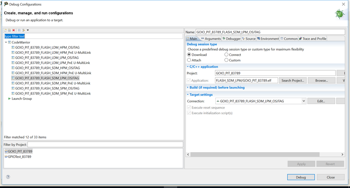The width and height of the screenshot is (350, 188).
Task: Switch to the Arguments tab
Action: click(x=211, y=39)
